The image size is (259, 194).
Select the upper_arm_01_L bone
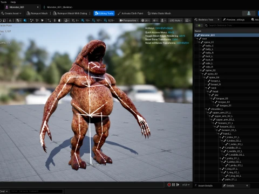coord(222,113)
